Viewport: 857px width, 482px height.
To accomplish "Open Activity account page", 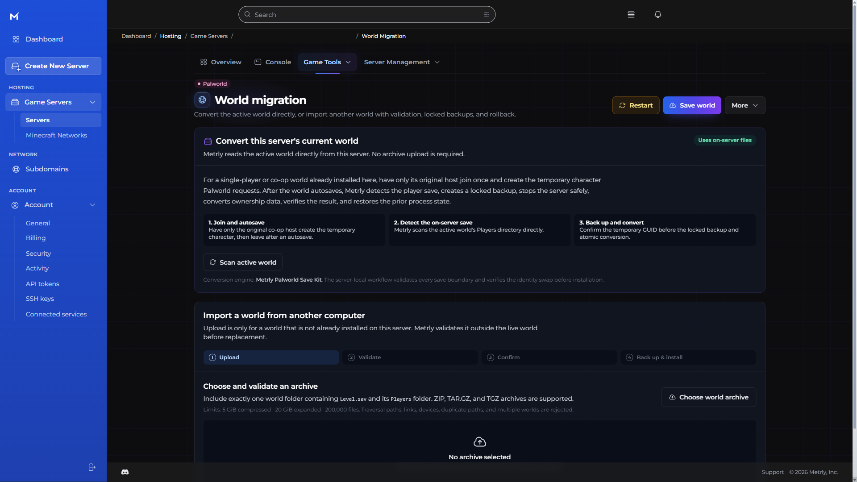I will click(37, 269).
